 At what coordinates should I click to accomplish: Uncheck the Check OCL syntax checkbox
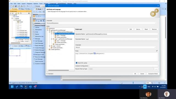coord(76,63)
